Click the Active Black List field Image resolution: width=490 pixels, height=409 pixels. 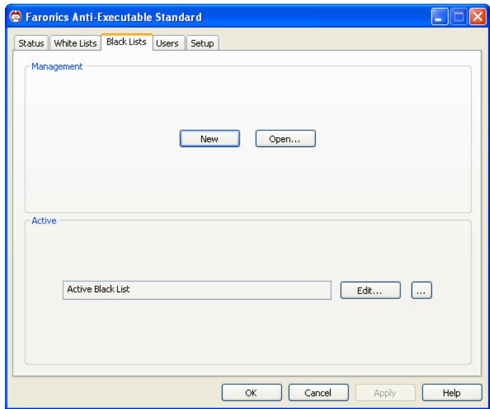[197, 290]
